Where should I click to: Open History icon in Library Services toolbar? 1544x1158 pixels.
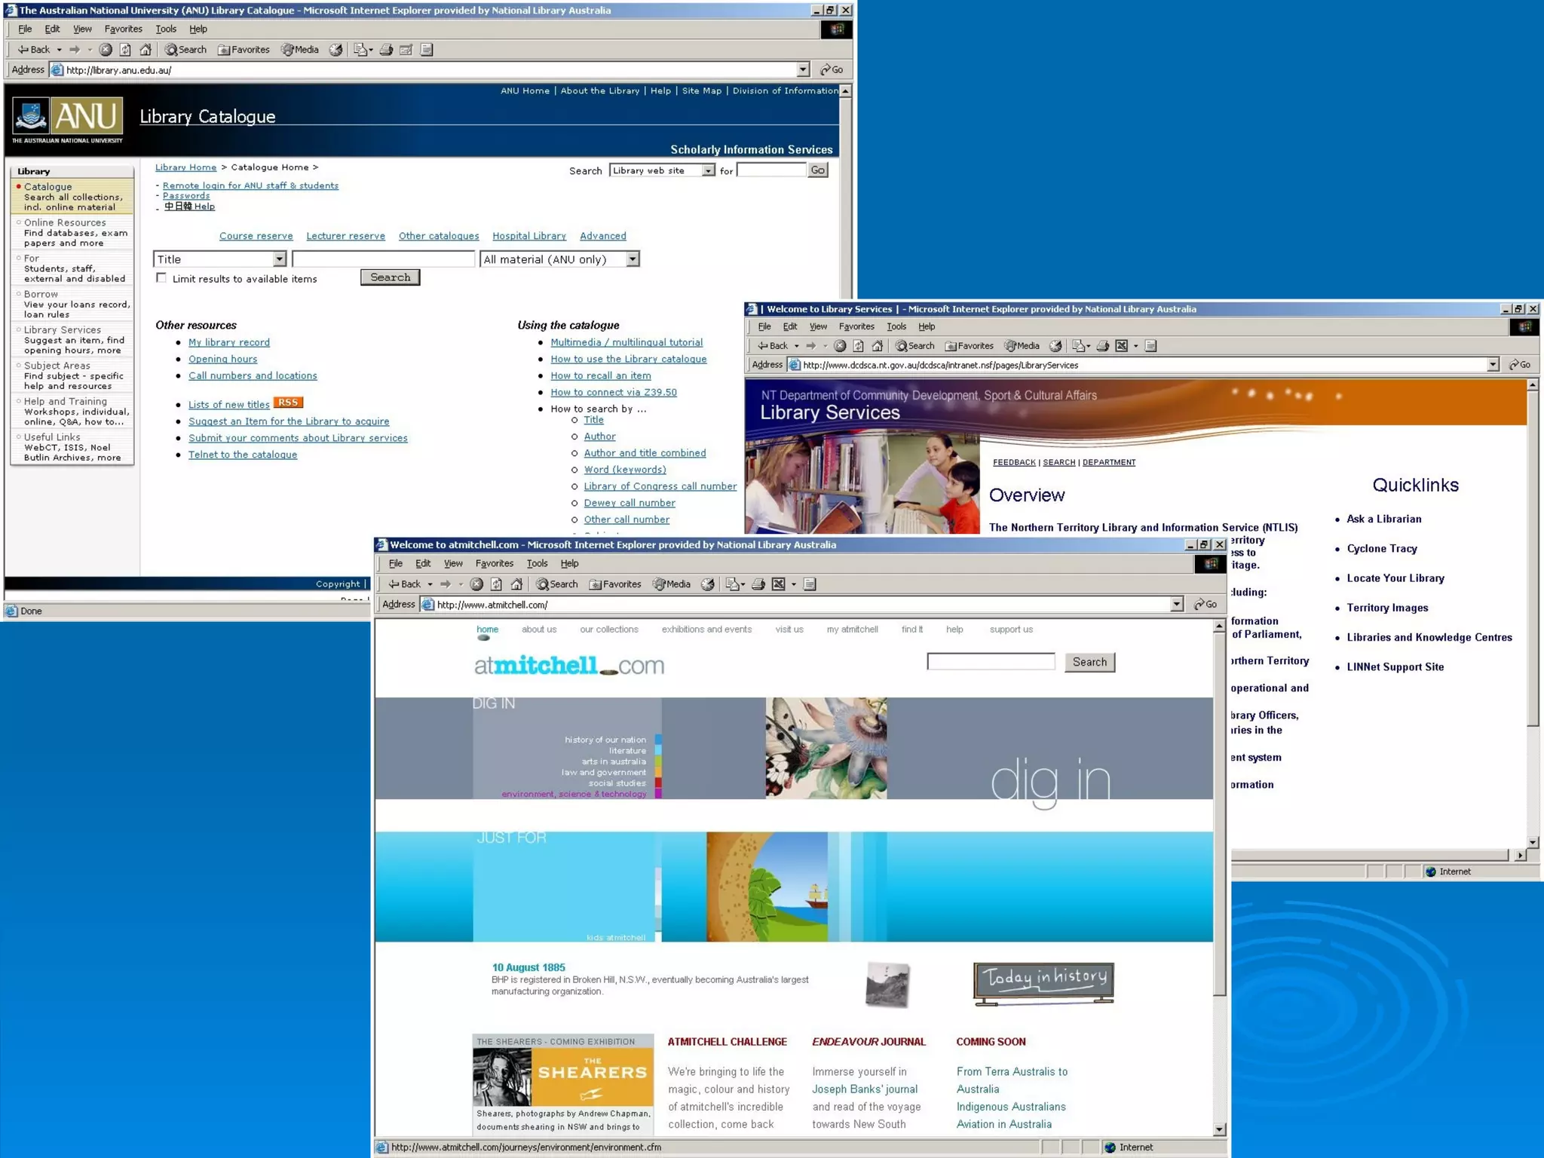[1055, 346]
